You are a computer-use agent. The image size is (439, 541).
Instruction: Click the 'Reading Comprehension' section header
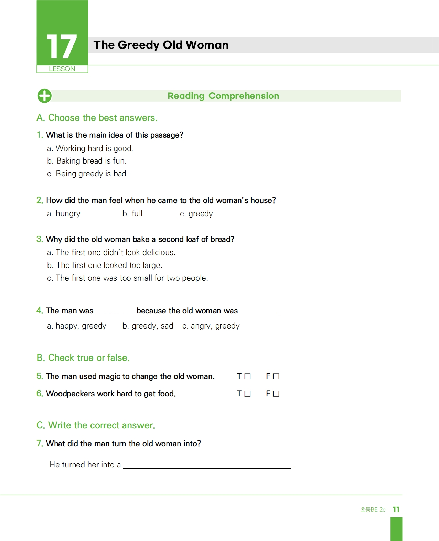tap(223, 96)
